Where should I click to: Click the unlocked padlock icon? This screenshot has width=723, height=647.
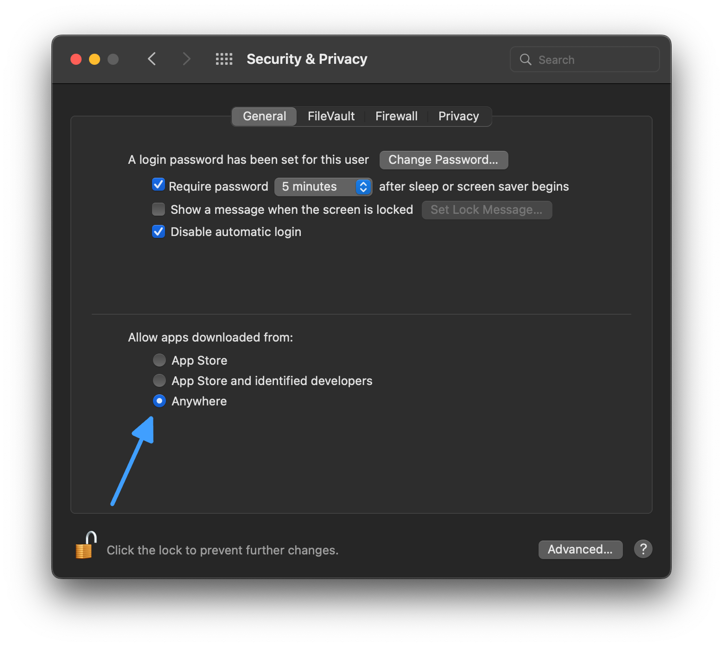click(x=84, y=548)
